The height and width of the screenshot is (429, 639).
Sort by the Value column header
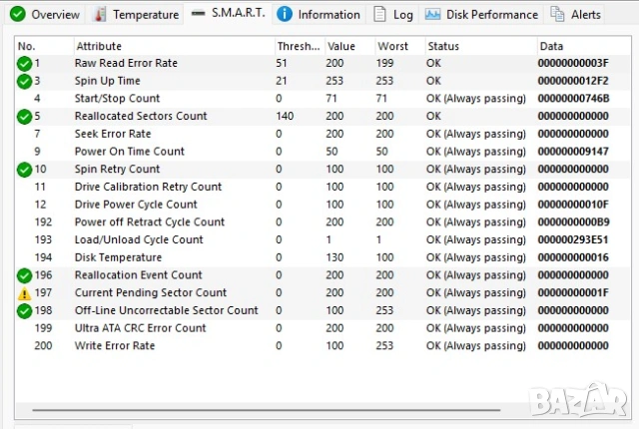coord(341,46)
